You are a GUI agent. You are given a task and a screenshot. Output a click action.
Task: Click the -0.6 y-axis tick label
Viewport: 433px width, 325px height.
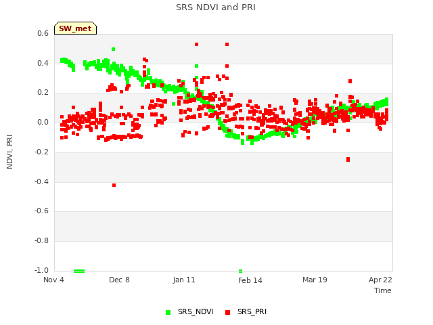pyautogui.click(x=41, y=211)
